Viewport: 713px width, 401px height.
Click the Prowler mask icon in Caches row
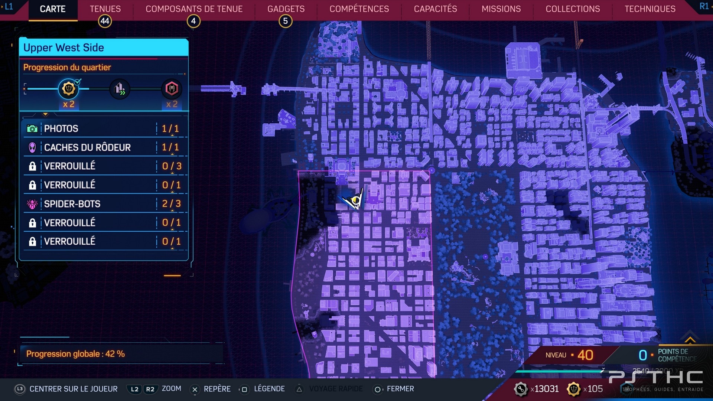pos(32,147)
